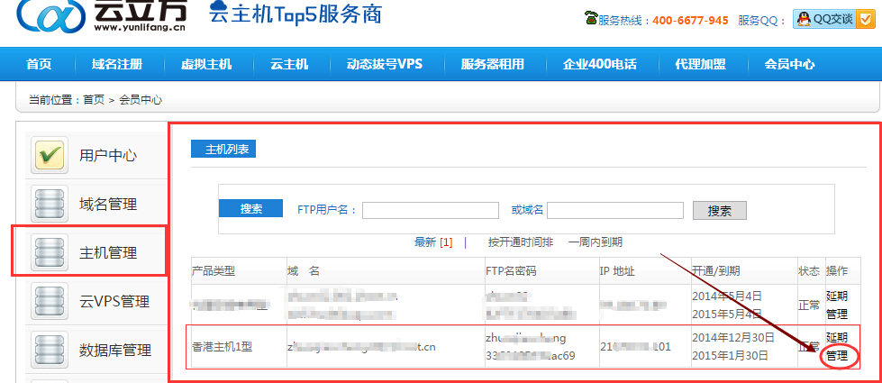Open 动态拨号VPS navigation item

(x=385, y=64)
